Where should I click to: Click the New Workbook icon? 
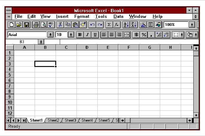11,25
